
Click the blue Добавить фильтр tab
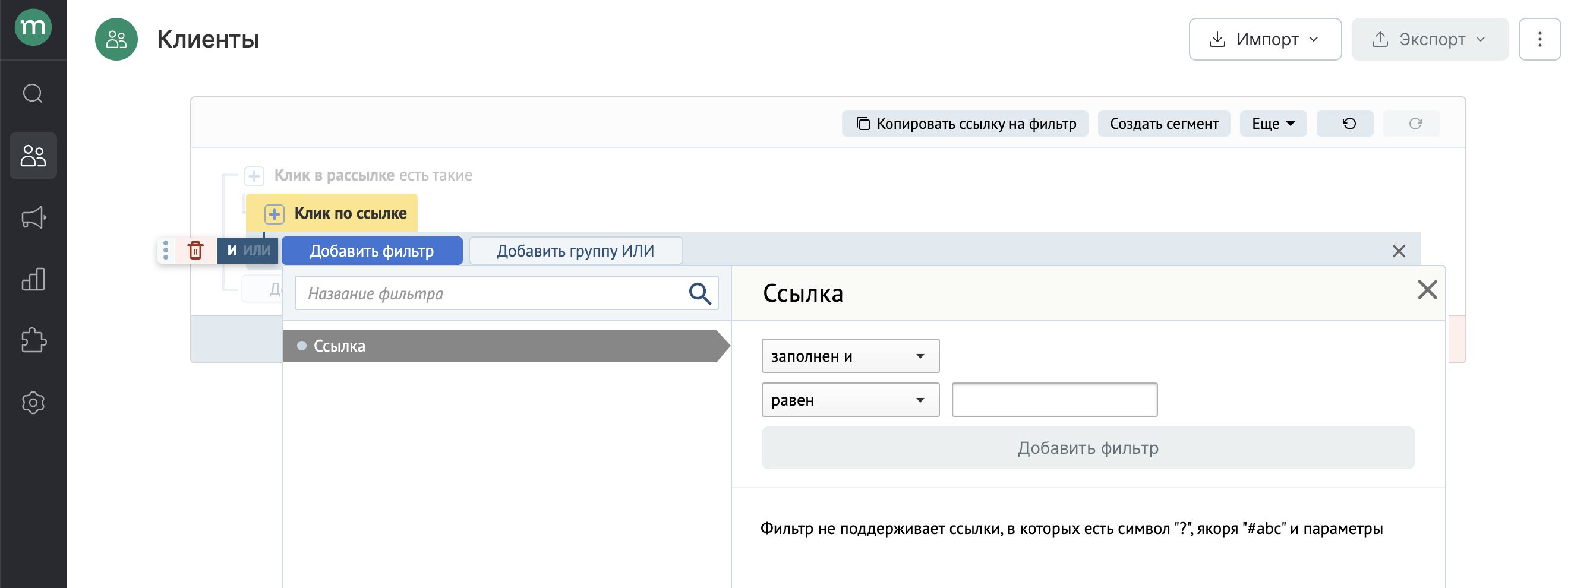coord(371,251)
